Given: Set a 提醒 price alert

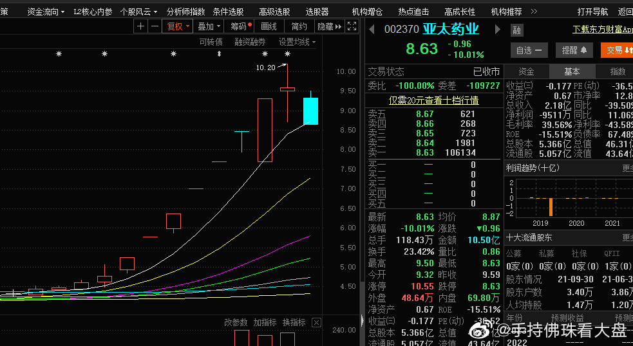Looking at the screenshot, I should click(574, 50).
